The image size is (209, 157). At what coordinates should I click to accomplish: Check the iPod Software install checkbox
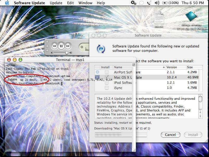coord(107,83)
